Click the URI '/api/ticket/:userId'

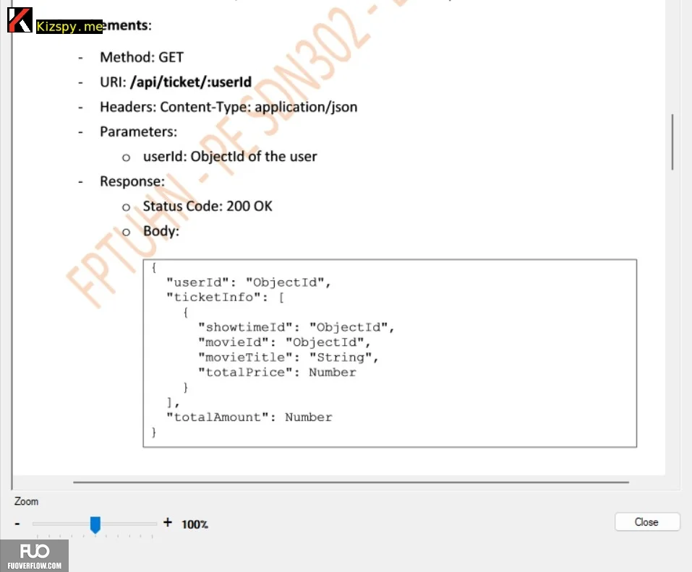pyautogui.click(x=191, y=82)
